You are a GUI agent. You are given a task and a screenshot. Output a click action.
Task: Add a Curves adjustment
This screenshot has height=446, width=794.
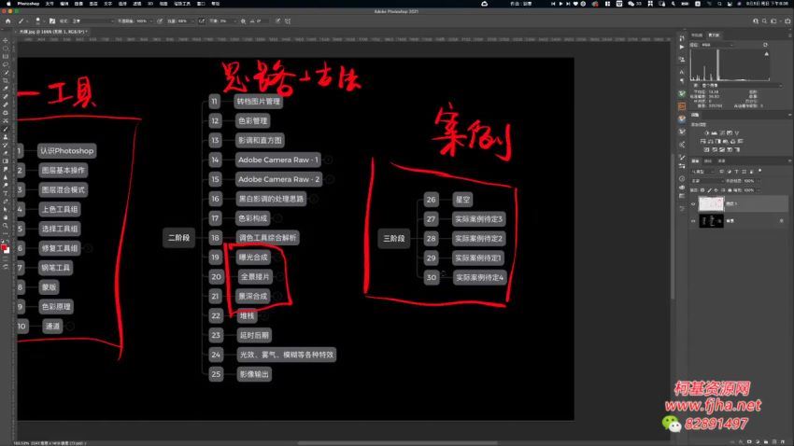[x=722, y=133]
